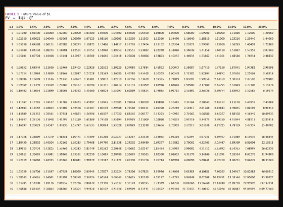Select the 20.0% column header
Screen dimensions: 283x207
coord(263,27)
